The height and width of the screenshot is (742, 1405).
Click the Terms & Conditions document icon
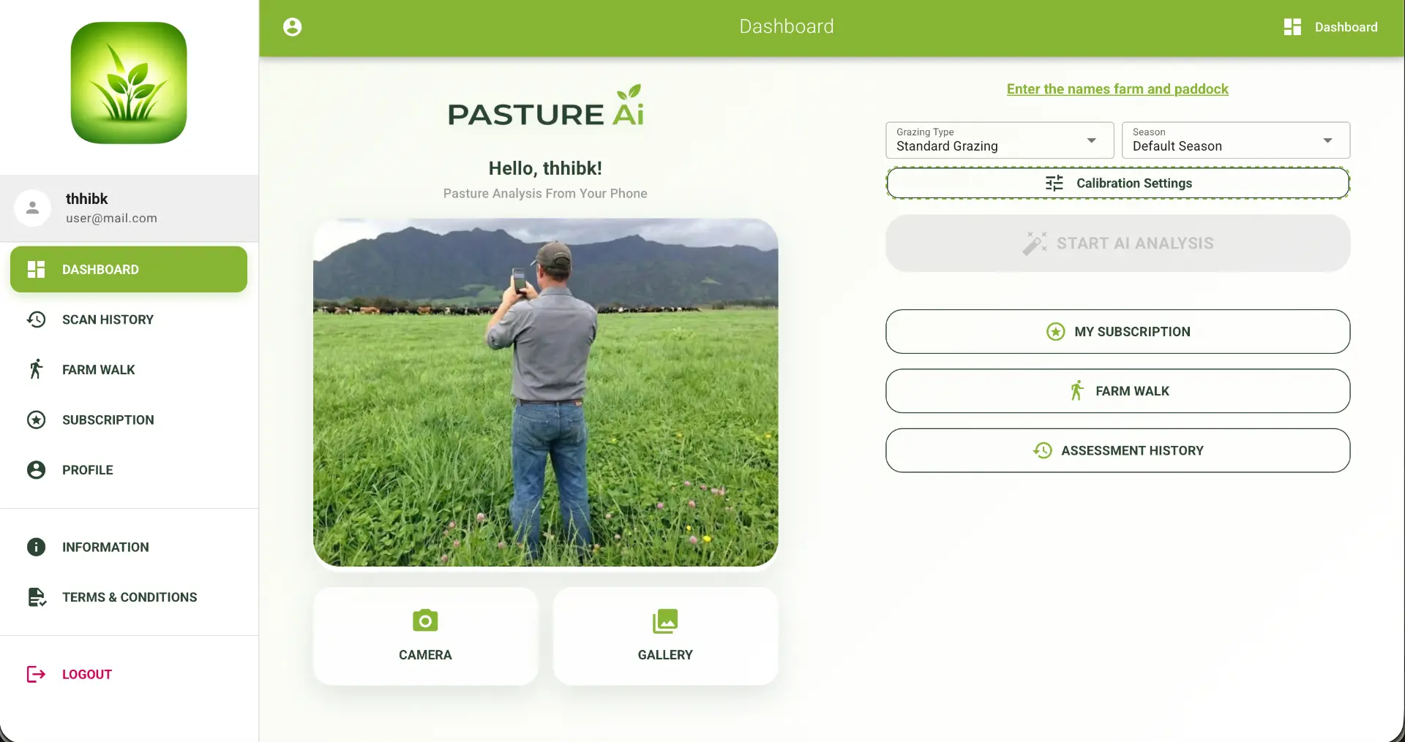tap(37, 597)
